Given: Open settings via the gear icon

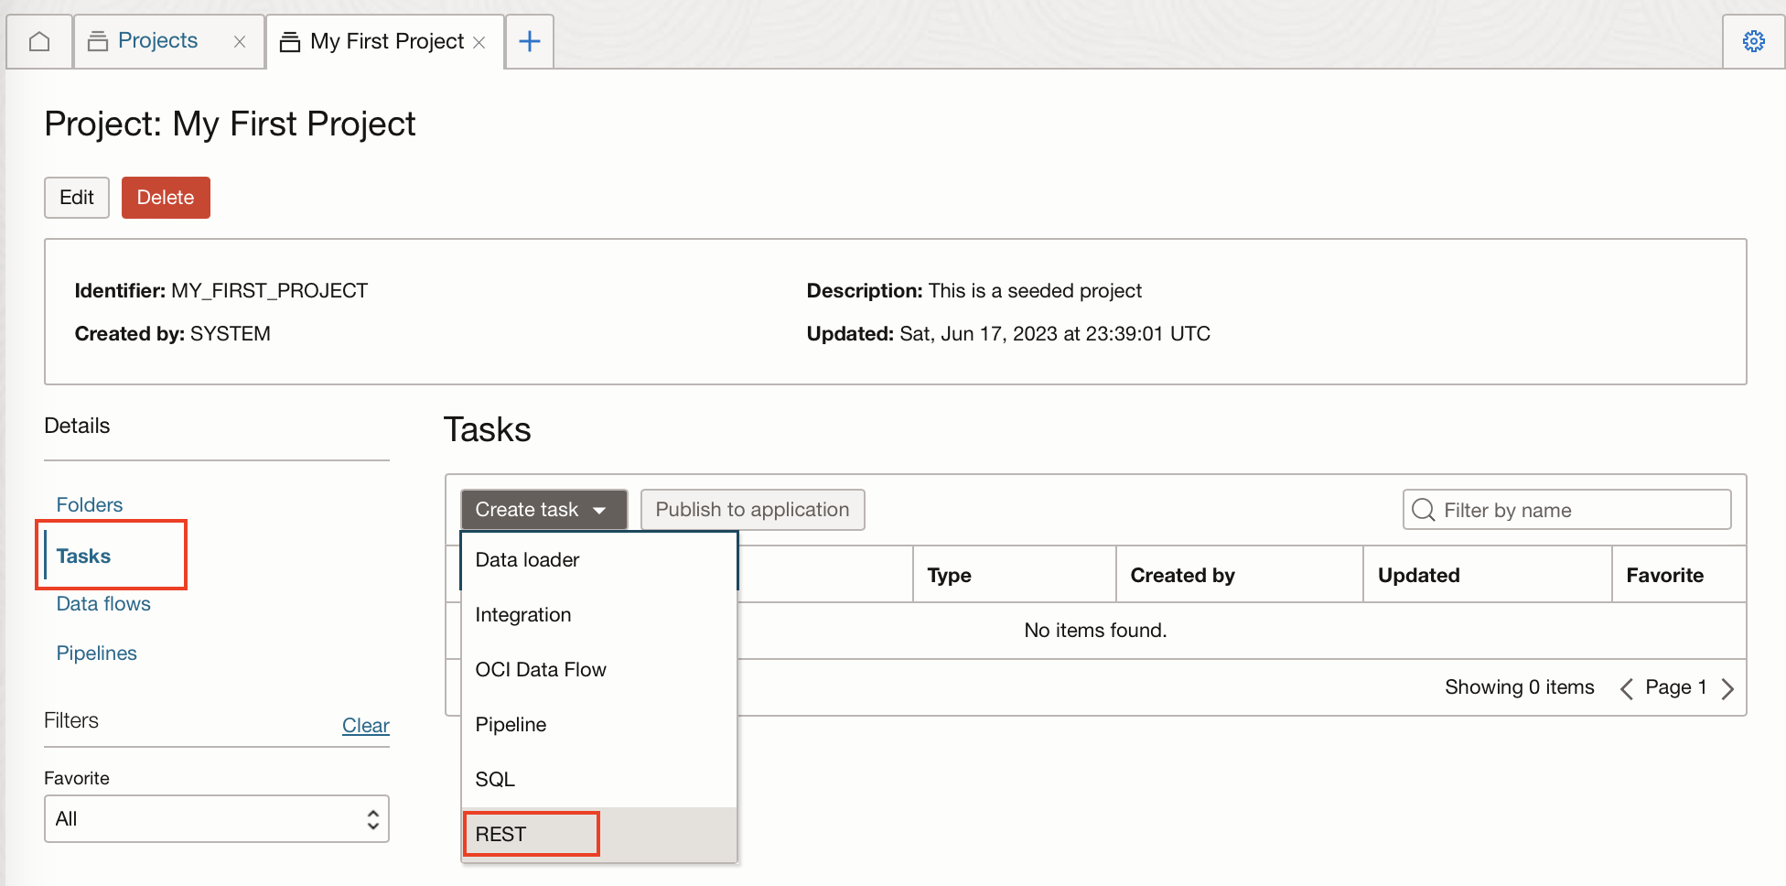Looking at the screenshot, I should [1753, 40].
